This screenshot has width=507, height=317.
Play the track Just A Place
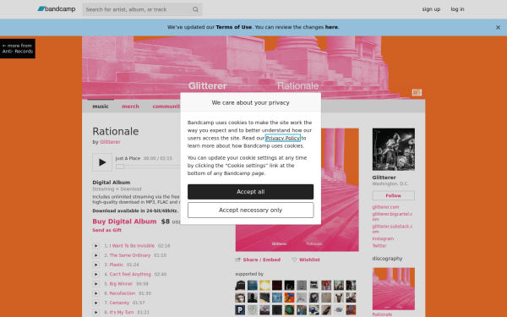tap(102, 162)
